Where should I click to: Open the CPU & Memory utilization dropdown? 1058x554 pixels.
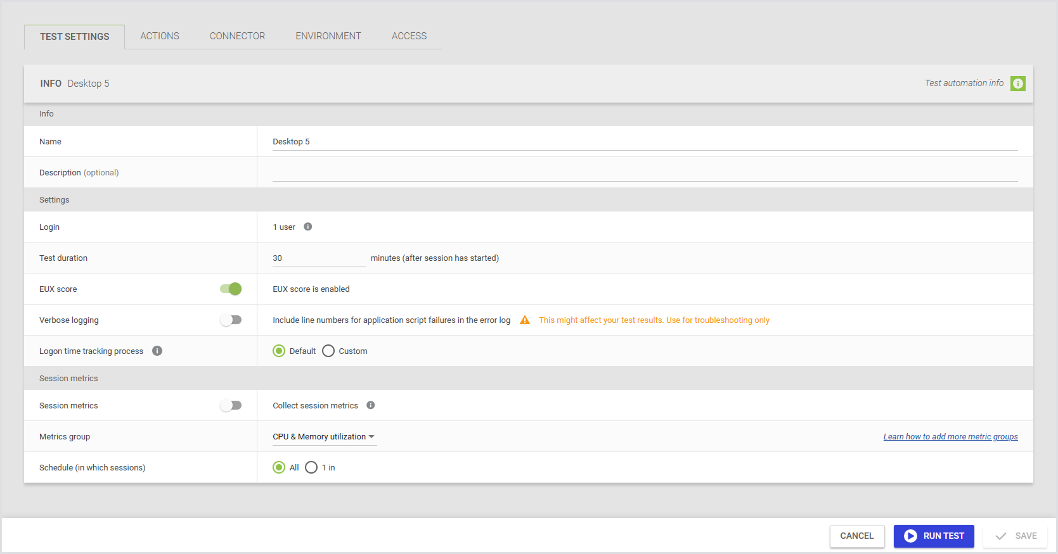[x=324, y=437]
